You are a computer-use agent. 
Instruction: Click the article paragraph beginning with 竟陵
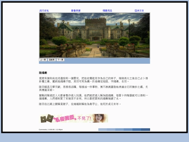click(x=93, y=80)
